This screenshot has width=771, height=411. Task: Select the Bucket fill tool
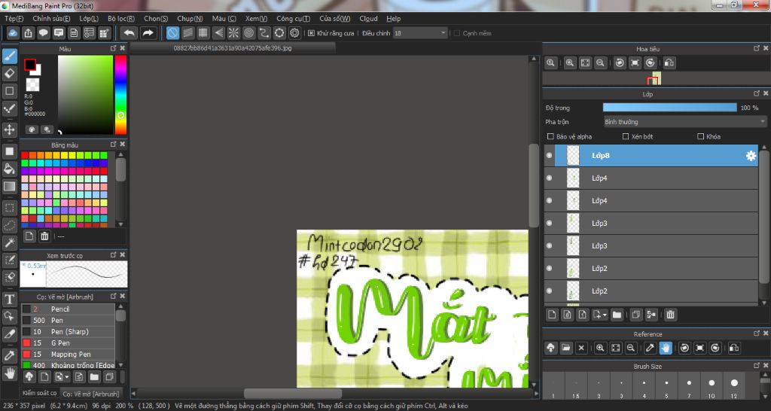pyautogui.click(x=9, y=169)
